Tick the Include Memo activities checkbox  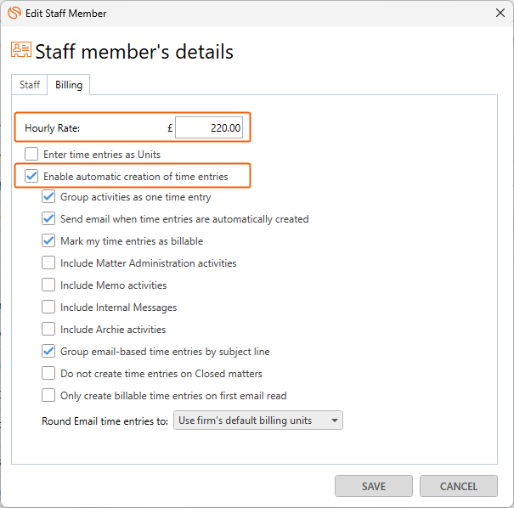[48, 285]
